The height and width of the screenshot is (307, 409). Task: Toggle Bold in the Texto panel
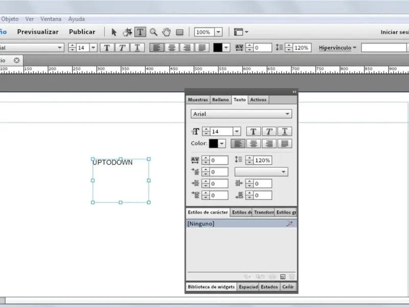point(253,131)
